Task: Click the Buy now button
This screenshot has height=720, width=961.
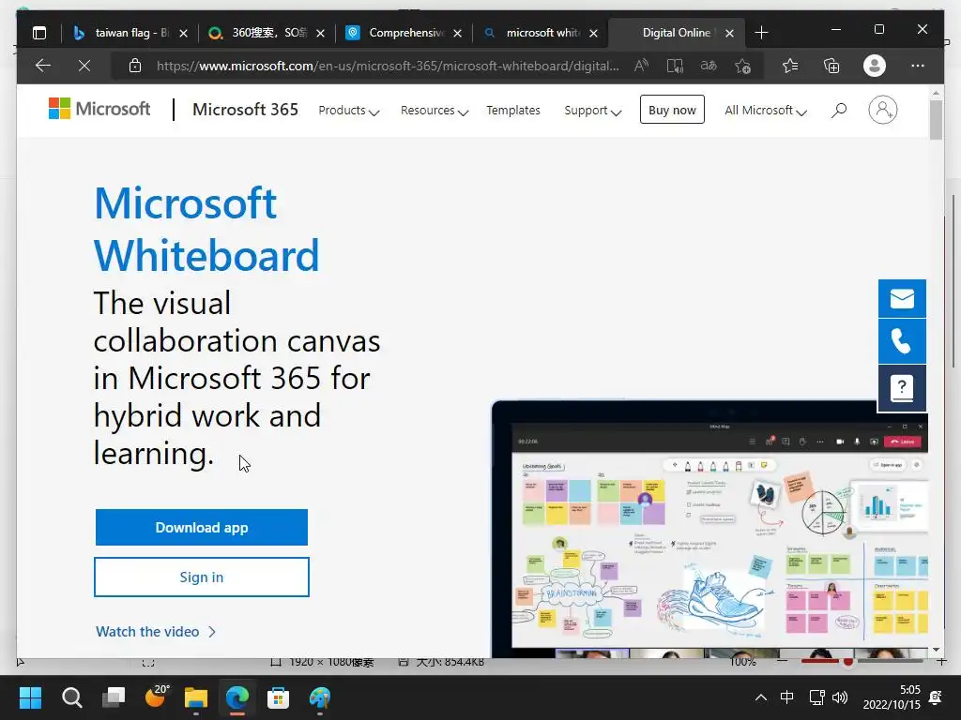Action: 672,110
